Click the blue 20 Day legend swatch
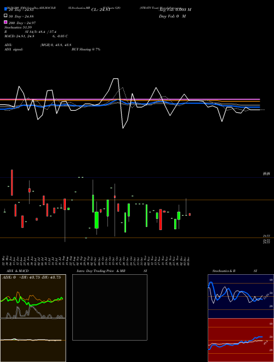 tap(5, 9)
